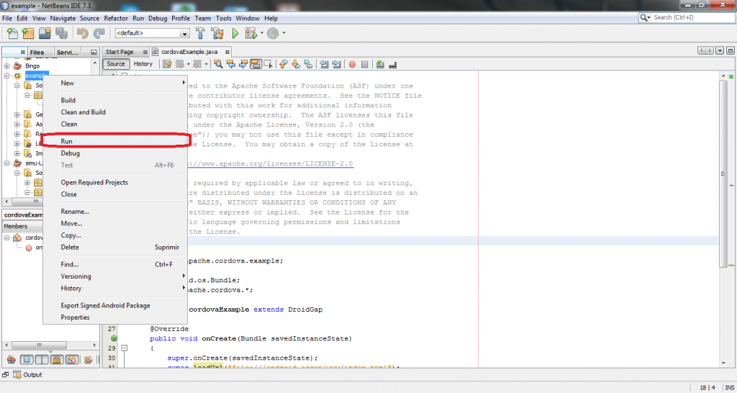Click the editor vertical scrollbar thumb

(x=723, y=173)
